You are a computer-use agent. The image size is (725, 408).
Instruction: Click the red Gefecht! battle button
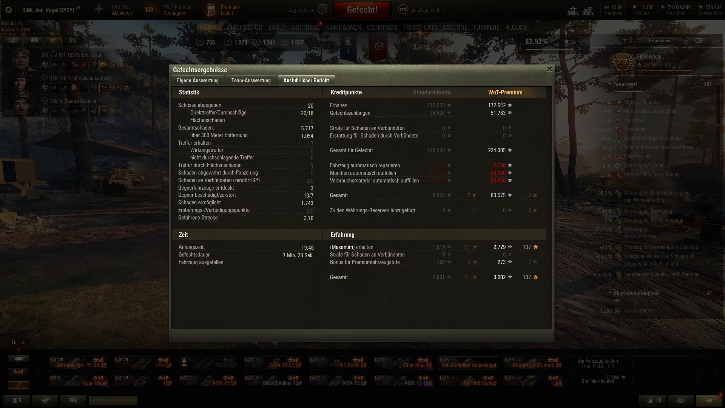pyautogui.click(x=362, y=10)
